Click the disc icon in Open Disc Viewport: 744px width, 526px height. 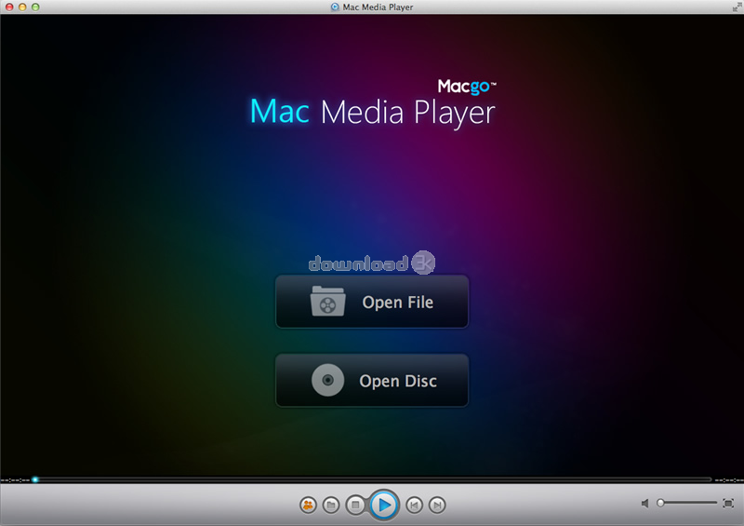click(x=327, y=380)
